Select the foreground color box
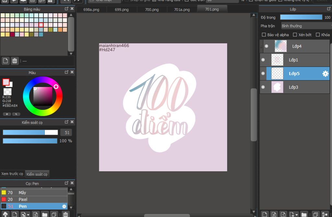This screenshot has width=332, height=217. pyautogui.click(x=6, y=82)
